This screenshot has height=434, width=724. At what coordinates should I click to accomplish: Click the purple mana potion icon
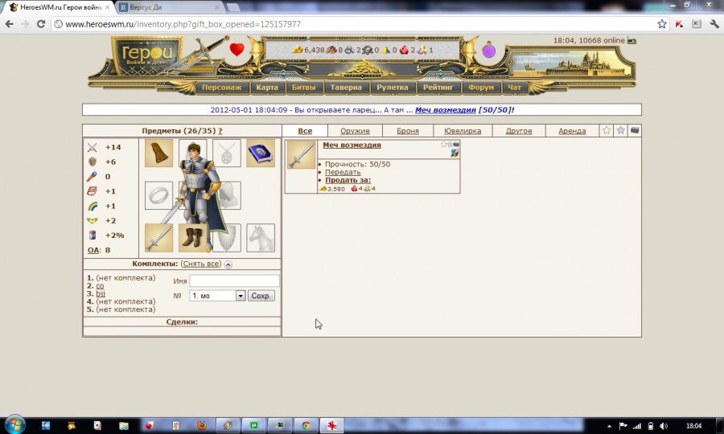[x=488, y=50]
